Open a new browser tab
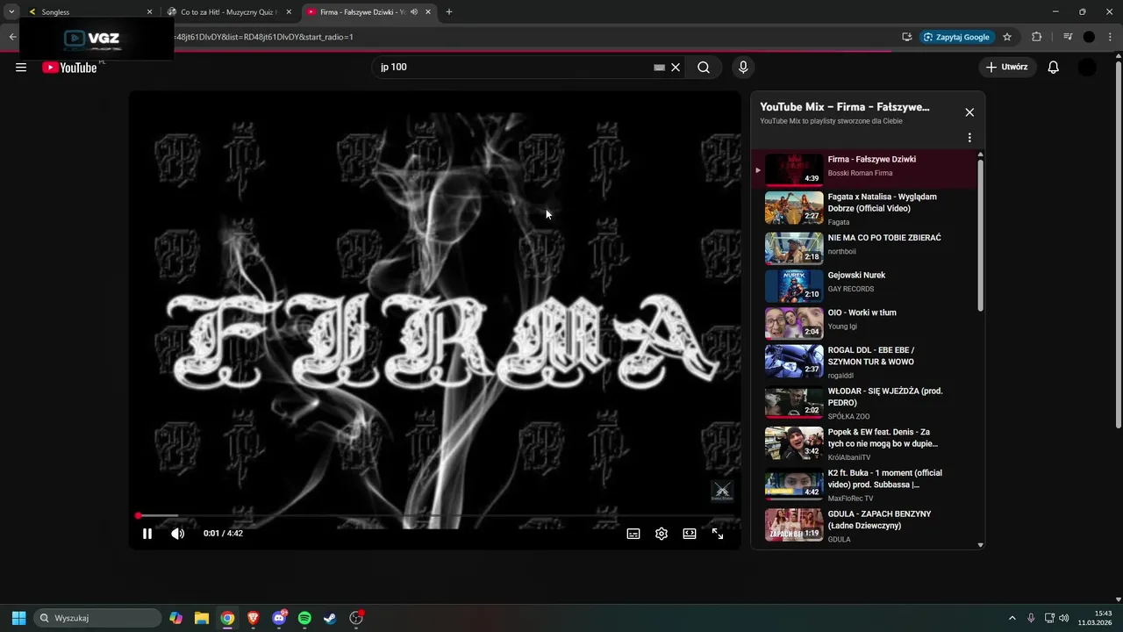Screen dimensions: 1123x632 (449, 12)
